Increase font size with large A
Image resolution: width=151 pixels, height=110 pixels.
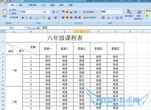tap(54, 12)
